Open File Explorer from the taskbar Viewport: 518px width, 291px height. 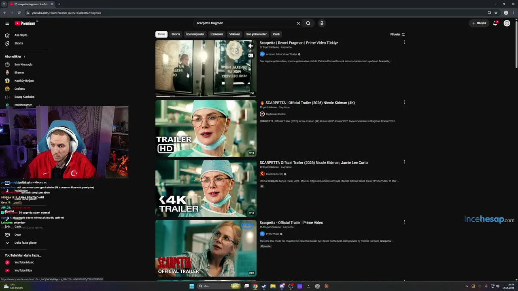point(273,286)
